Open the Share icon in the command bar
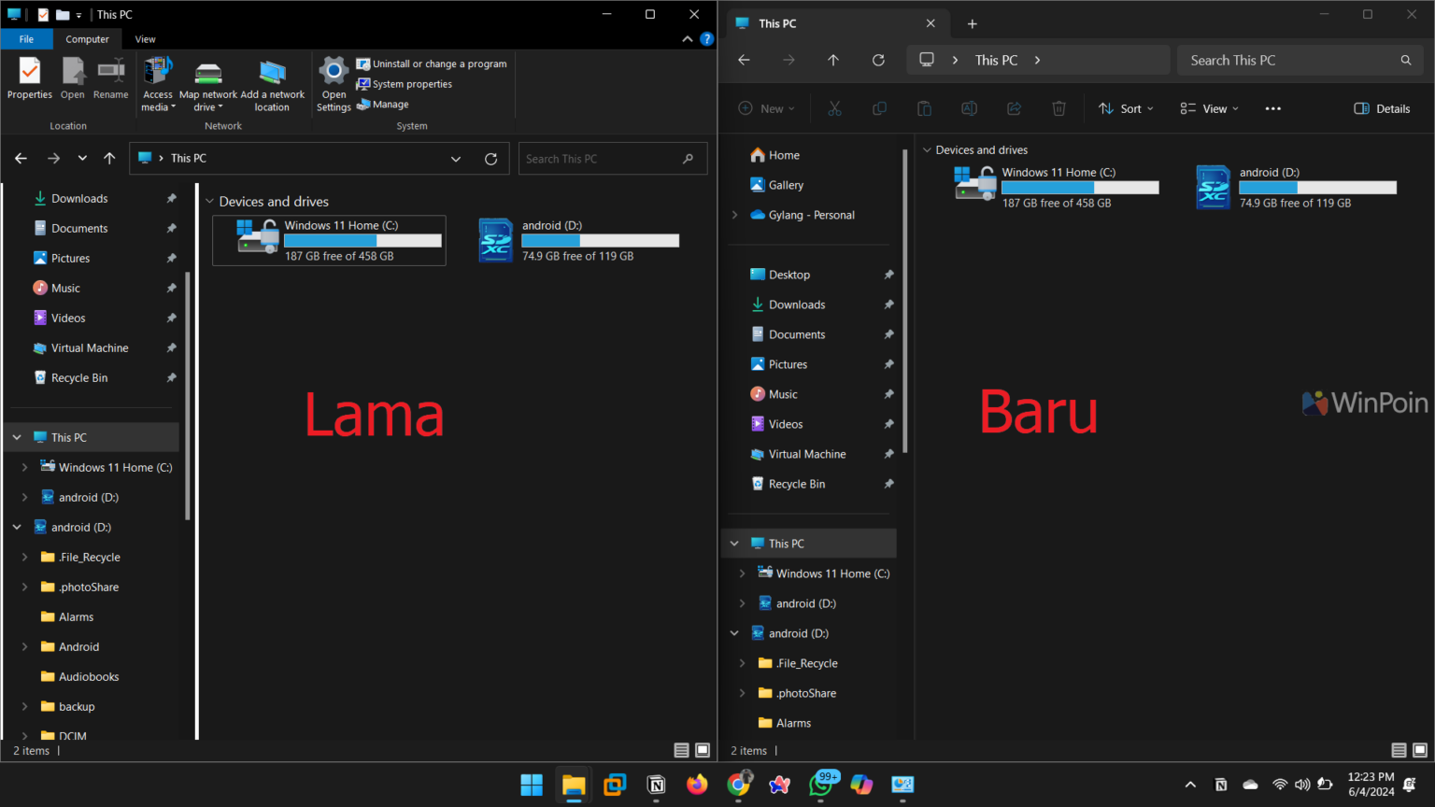The image size is (1435, 807). pos(1014,108)
